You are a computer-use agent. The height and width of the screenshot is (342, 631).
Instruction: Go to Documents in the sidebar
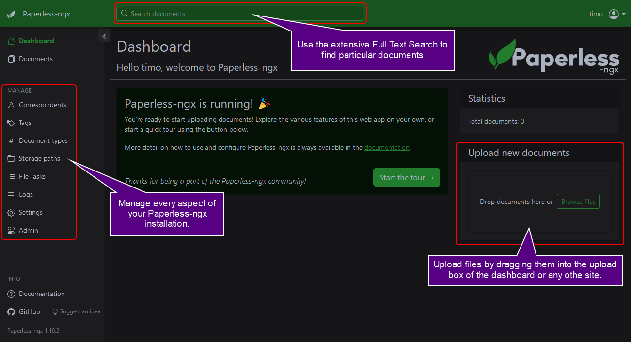[x=35, y=59]
